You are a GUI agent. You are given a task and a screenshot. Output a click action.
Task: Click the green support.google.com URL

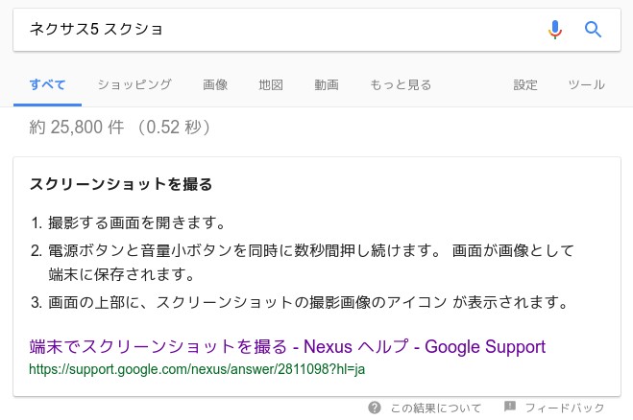coord(197,369)
